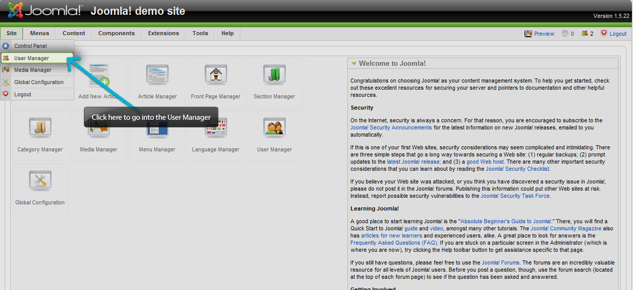Open the User Manager panel icon
This screenshot has height=290, width=633.
pos(274,128)
